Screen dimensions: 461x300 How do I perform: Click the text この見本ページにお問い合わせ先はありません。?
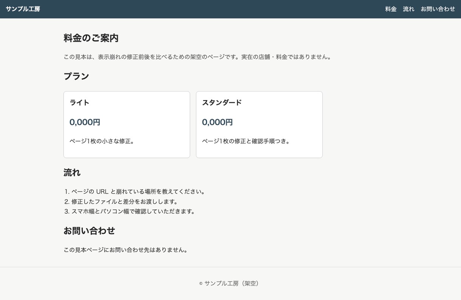tap(126, 250)
